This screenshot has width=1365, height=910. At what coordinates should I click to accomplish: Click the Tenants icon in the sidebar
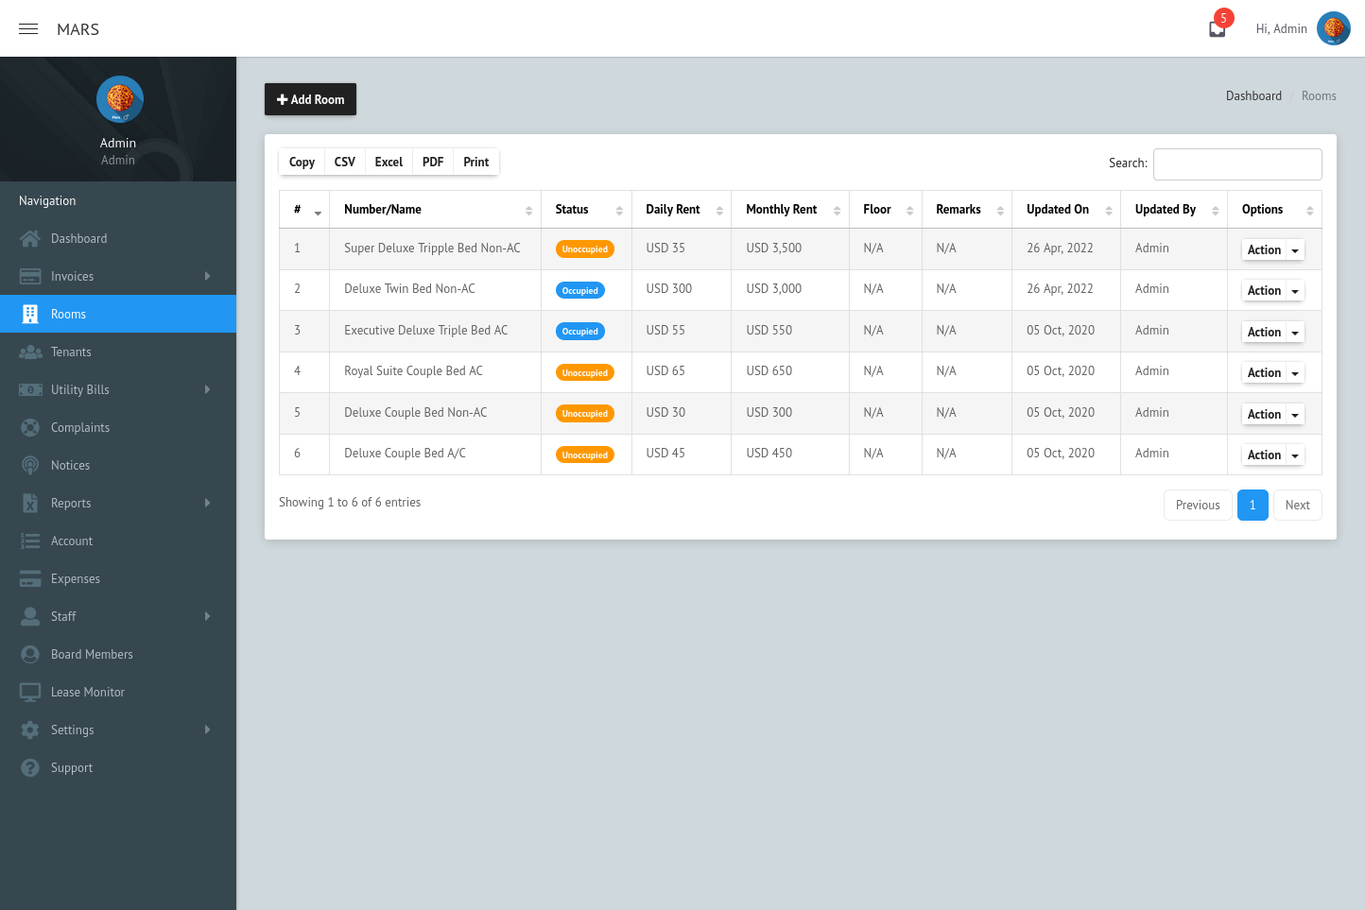pos(29,352)
